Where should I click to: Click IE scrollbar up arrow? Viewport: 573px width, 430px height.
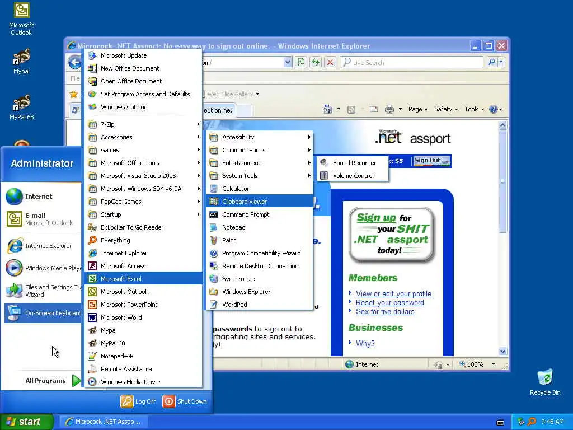pyautogui.click(x=502, y=125)
